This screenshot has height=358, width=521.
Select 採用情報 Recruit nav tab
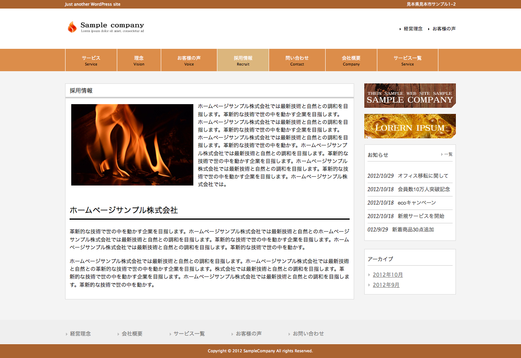click(x=243, y=60)
